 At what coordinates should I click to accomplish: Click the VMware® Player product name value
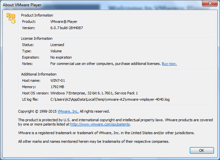coord(64,22)
